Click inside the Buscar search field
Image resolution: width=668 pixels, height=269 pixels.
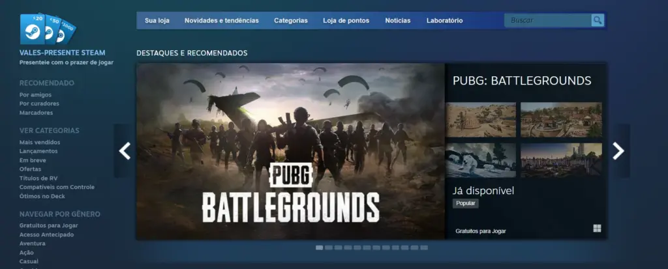tap(548, 20)
